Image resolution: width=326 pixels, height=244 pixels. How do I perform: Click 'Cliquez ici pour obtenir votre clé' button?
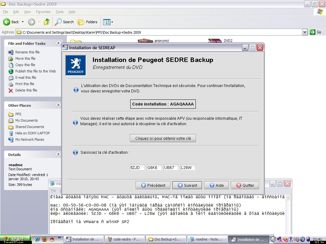(163, 139)
